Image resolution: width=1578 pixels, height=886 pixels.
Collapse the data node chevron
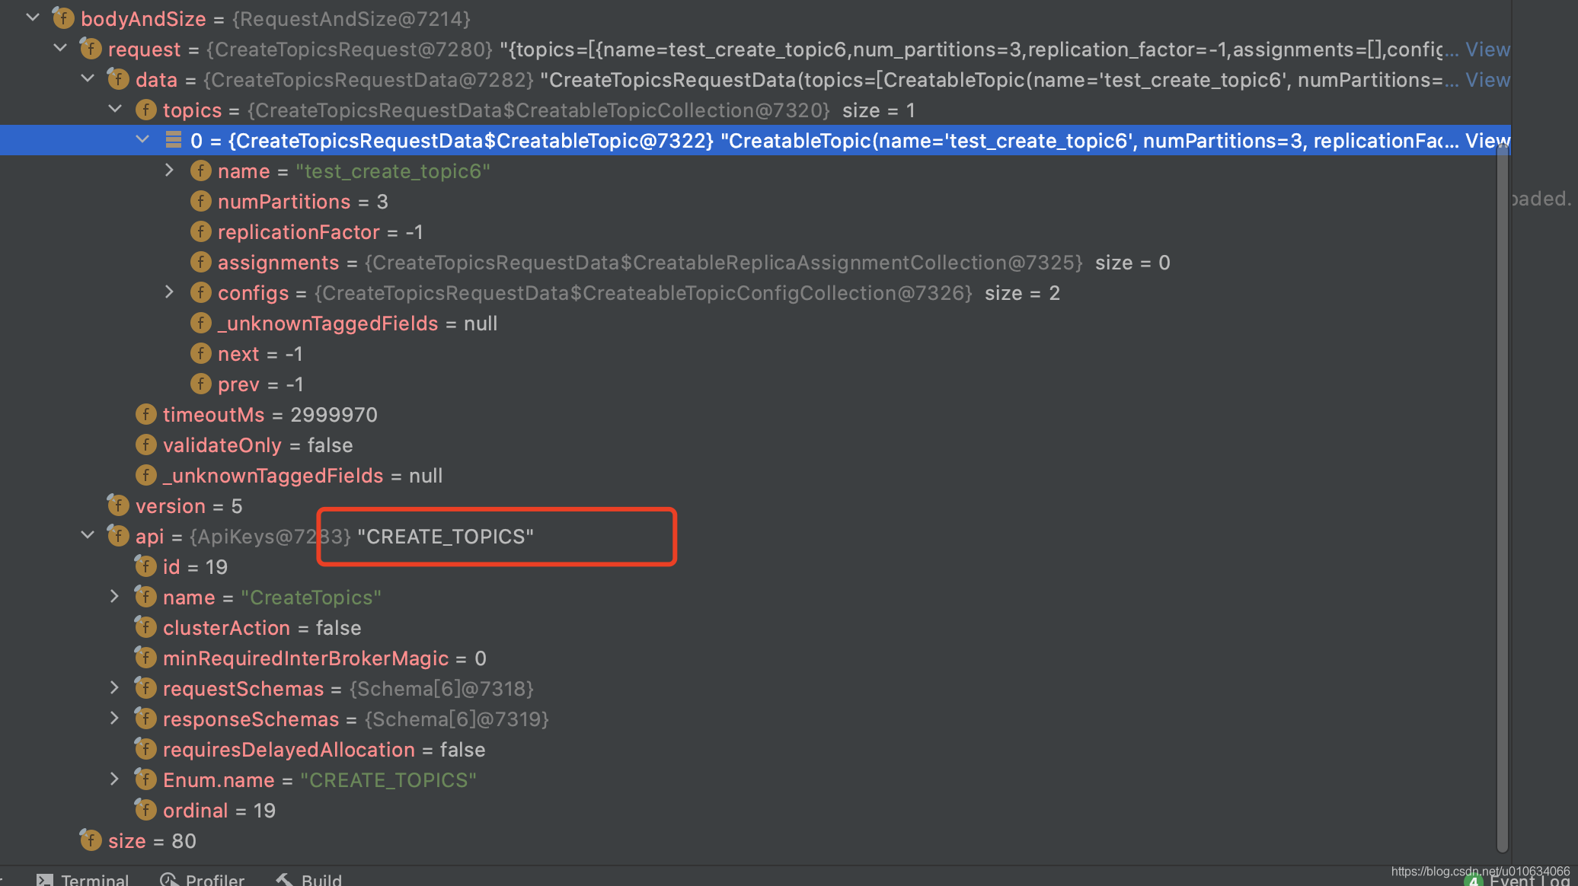(88, 78)
